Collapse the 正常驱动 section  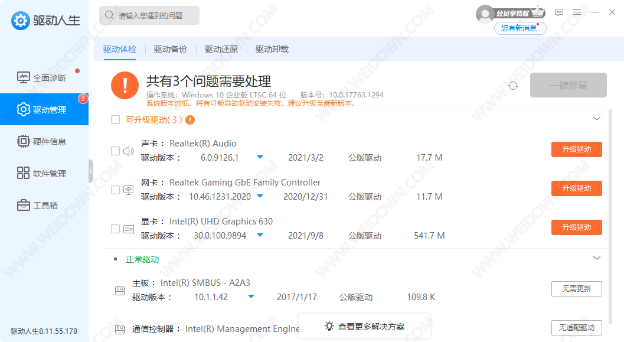596,258
